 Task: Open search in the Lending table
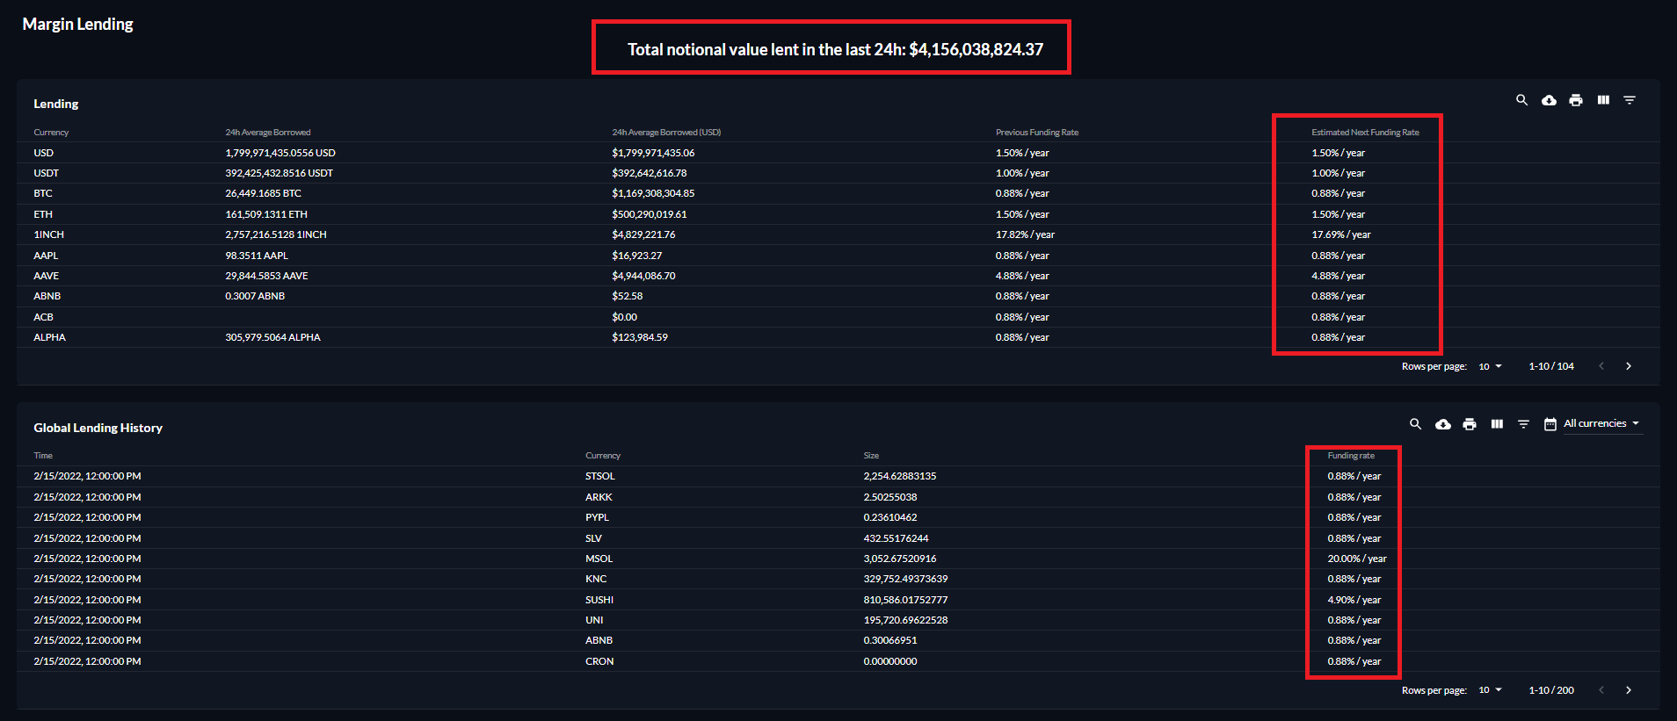click(1521, 100)
